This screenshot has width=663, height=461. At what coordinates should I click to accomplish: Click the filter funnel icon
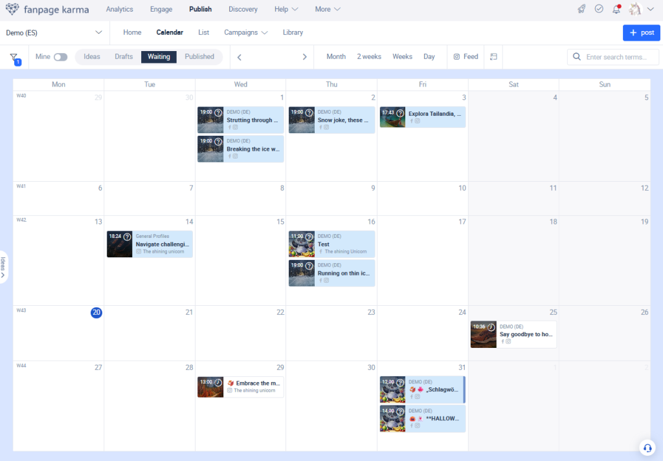click(14, 58)
